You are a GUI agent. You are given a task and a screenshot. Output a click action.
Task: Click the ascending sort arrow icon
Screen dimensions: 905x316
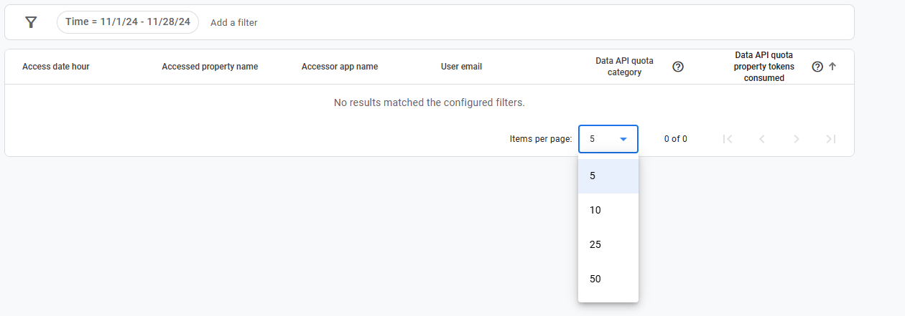pyautogui.click(x=832, y=67)
